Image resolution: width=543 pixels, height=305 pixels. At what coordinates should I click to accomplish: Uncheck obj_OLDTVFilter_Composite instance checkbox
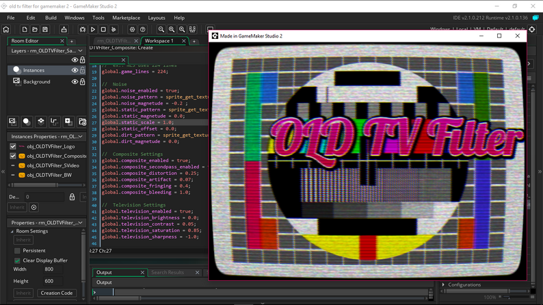(x=13, y=156)
